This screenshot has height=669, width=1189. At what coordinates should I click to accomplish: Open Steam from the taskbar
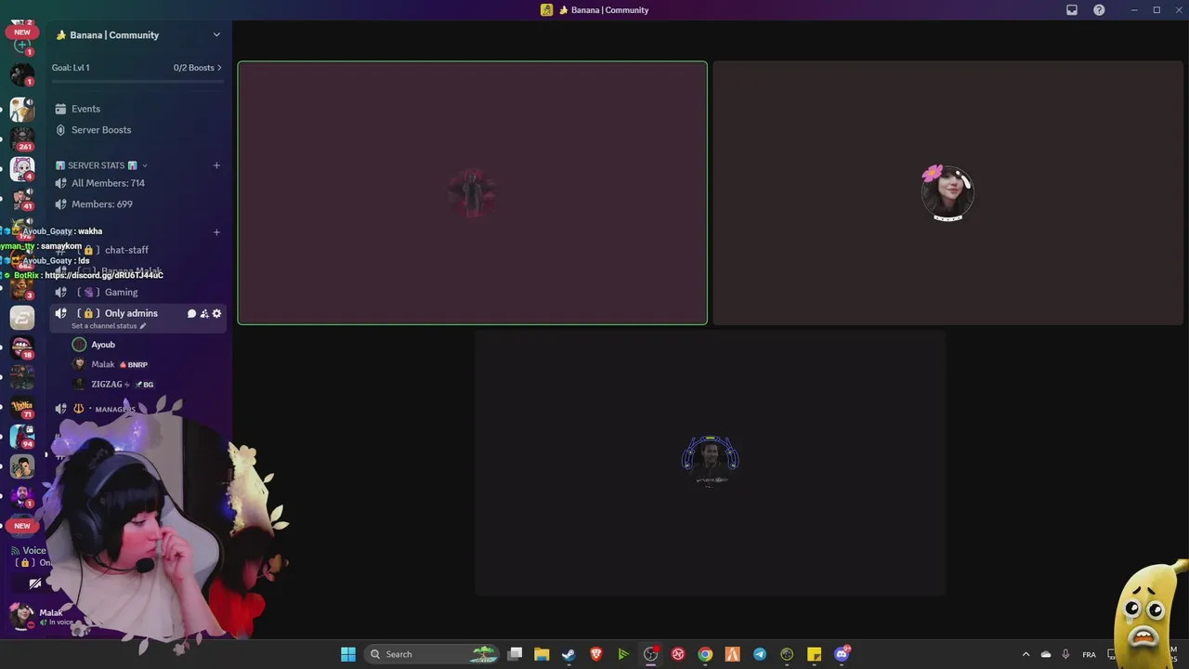[568, 654]
